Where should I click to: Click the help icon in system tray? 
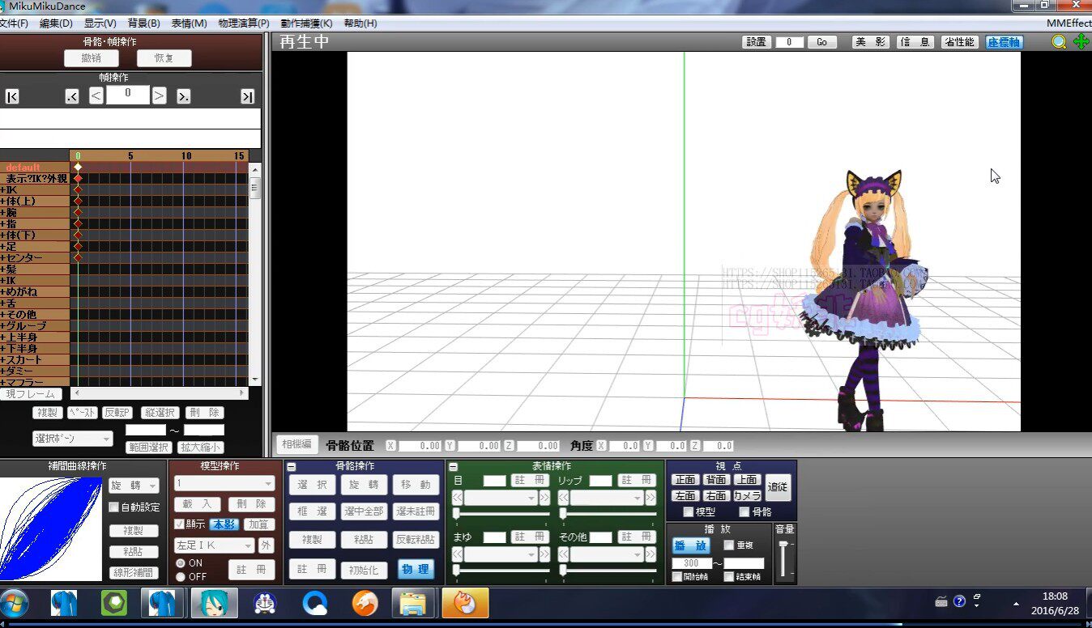click(959, 601)
